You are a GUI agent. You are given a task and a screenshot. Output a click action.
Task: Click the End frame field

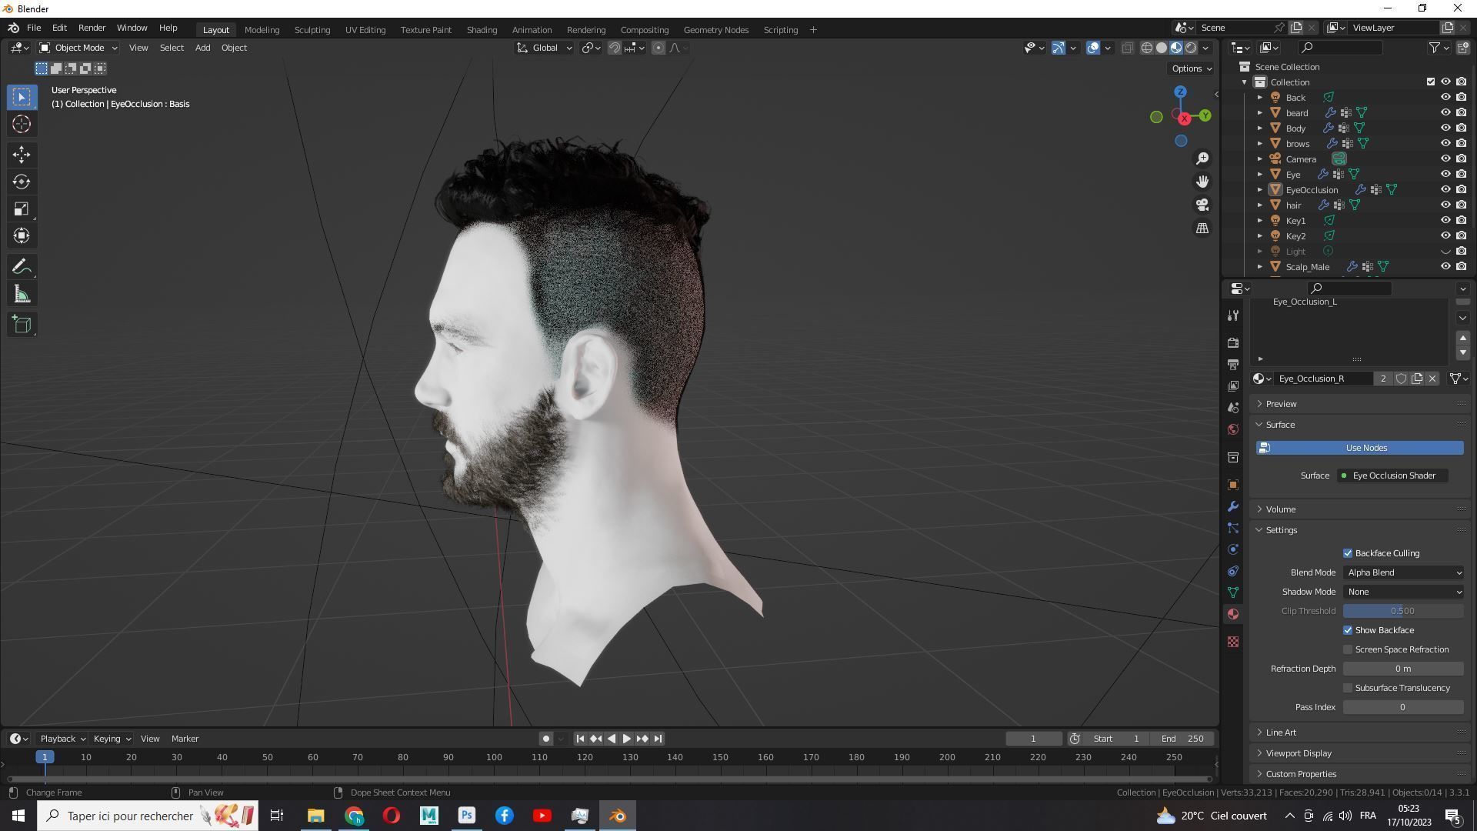click(1183, 739)
